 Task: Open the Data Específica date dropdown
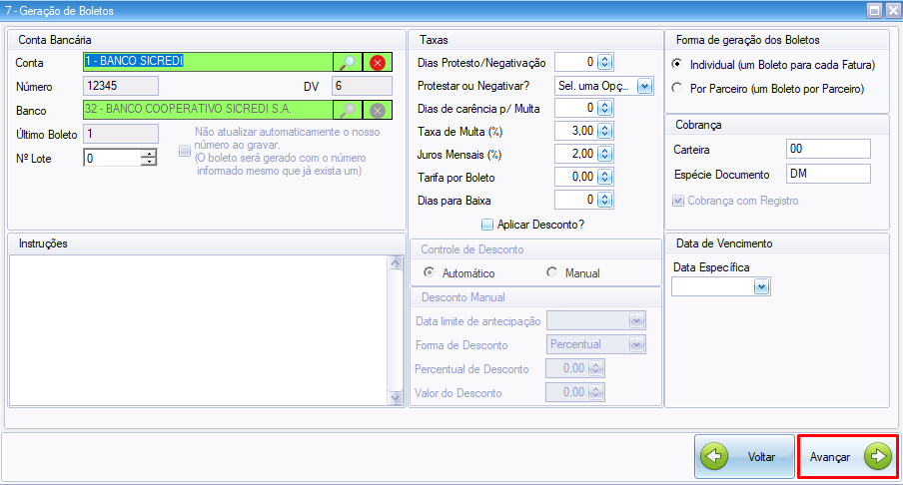[761, 287]
